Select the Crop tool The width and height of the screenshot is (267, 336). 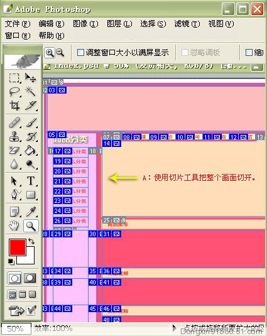pos(14,106)
